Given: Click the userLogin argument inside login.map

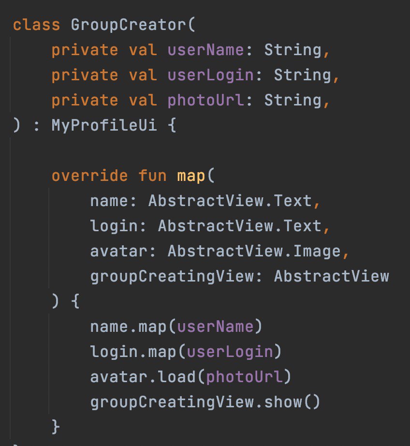Looking at the screenshot, I should pos(230,353).
